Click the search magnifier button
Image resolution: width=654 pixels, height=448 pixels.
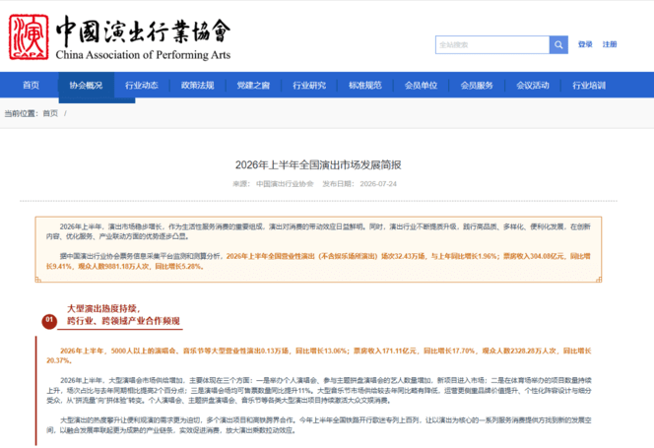[558, 44]
